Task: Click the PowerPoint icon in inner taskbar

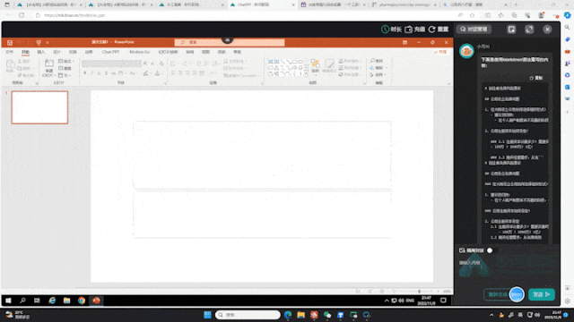Action: (96, 301)
